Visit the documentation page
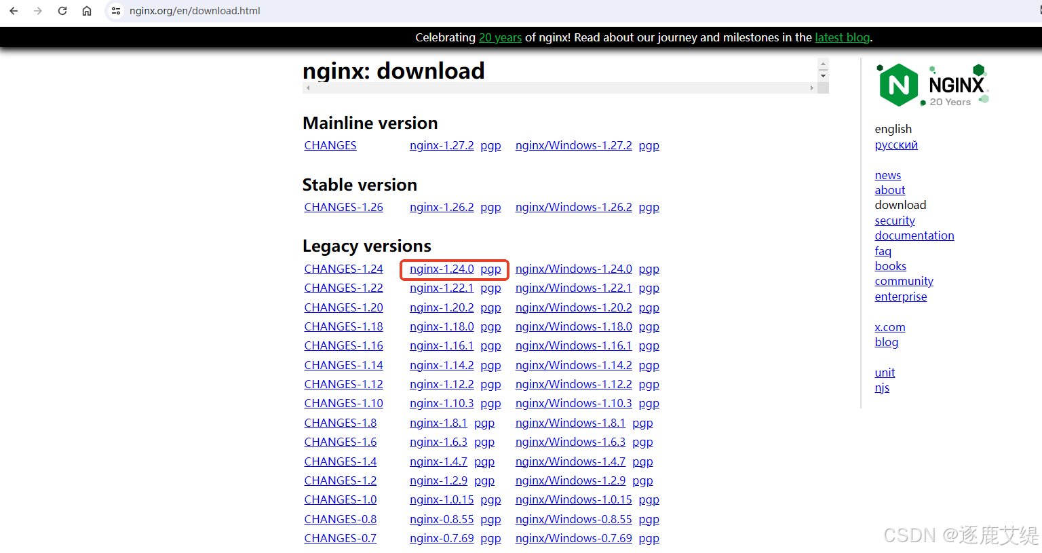This screenshot has width=1042, height=553. coord(914,235)
